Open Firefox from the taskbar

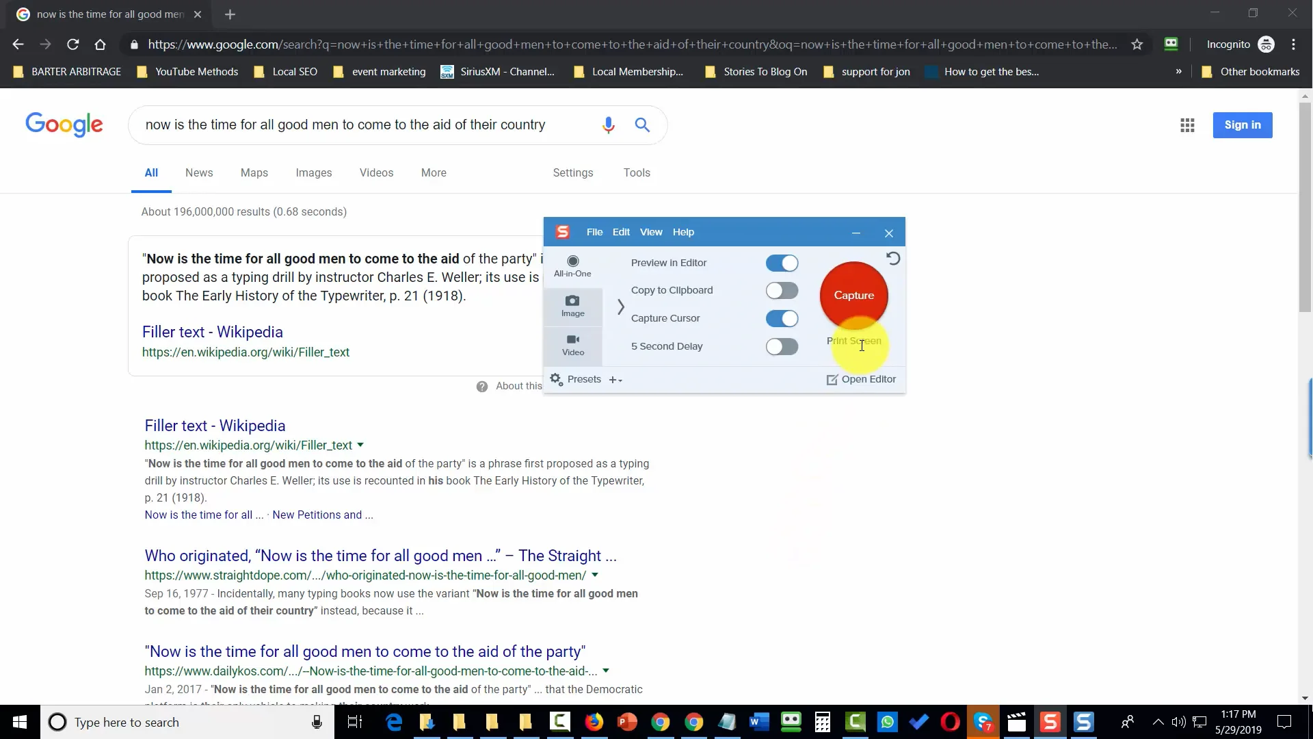(594, 722)
